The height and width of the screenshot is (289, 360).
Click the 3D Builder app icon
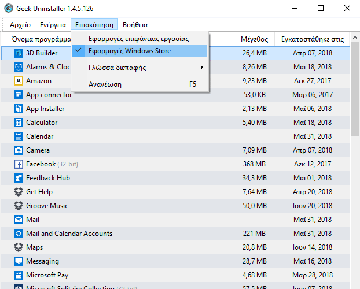(x=19, y=53)
